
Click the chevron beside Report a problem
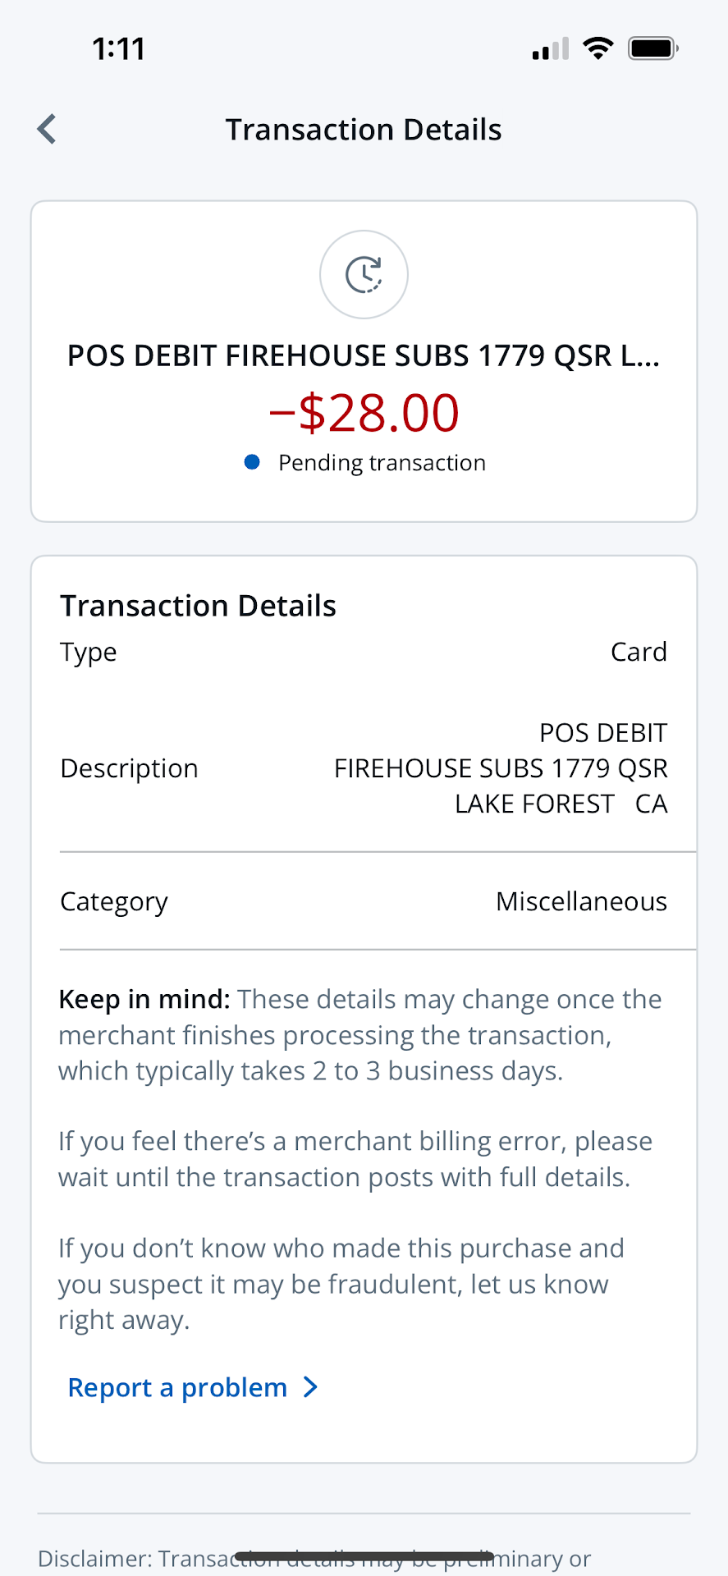(310, 1387)
